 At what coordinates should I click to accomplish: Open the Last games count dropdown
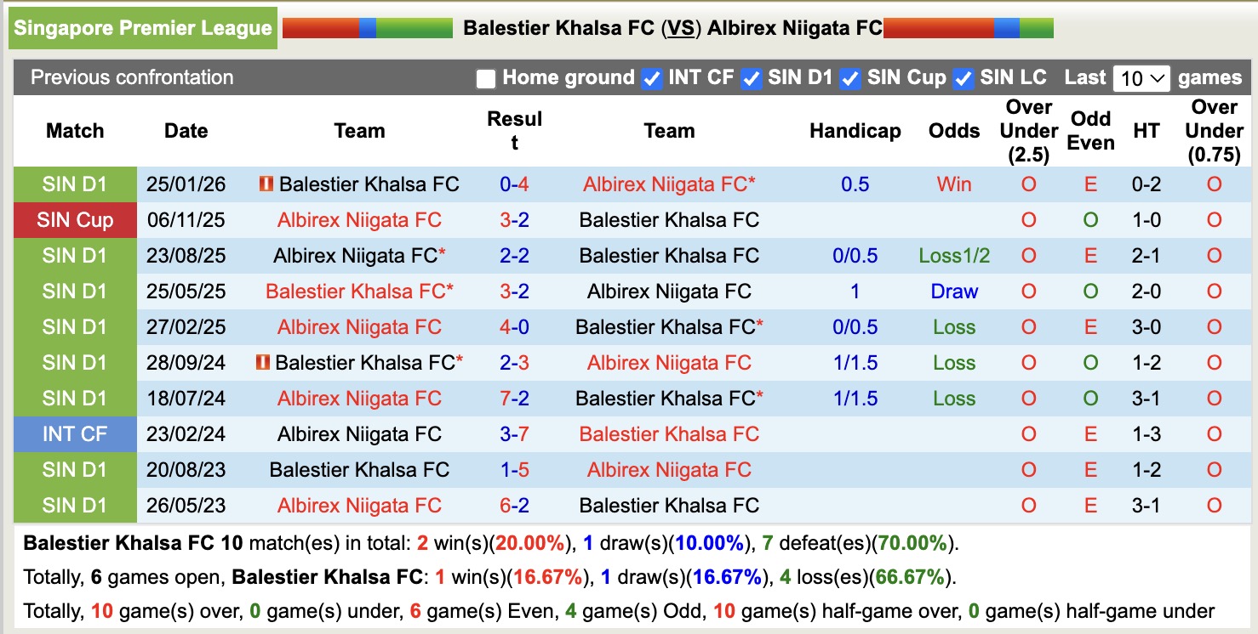1141,78
